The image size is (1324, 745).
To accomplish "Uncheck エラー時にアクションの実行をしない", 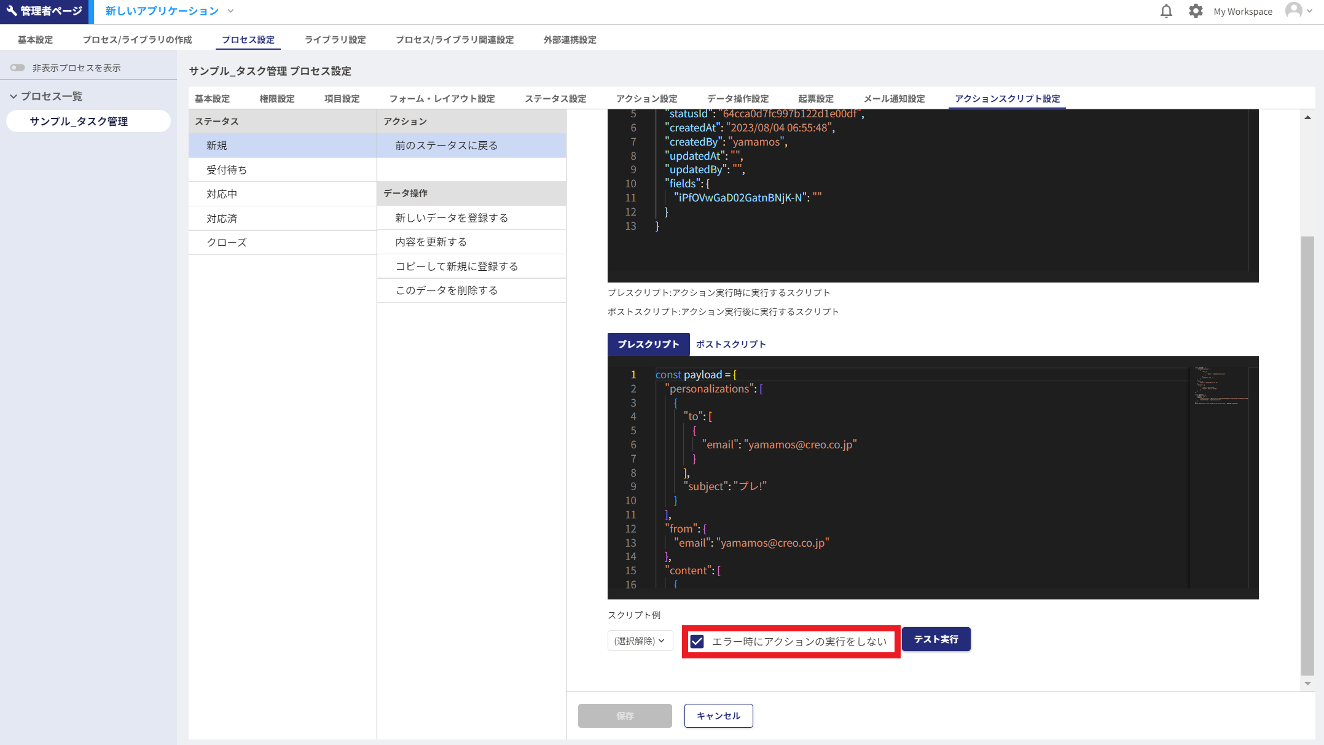I will point(696,641).
